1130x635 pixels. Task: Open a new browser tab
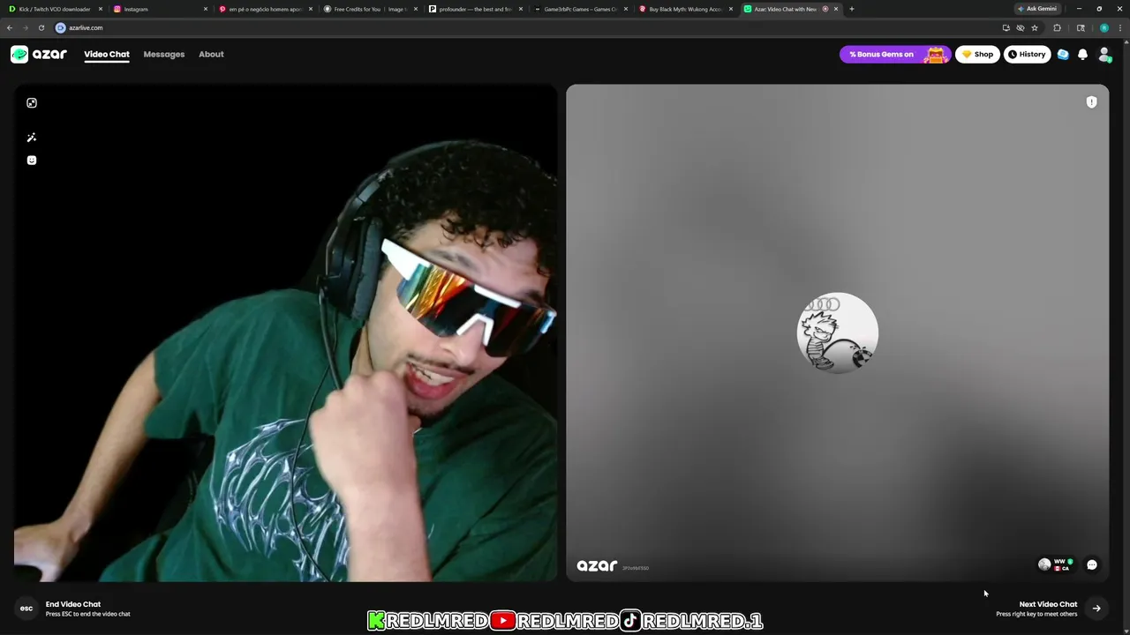tap(851, 9)
